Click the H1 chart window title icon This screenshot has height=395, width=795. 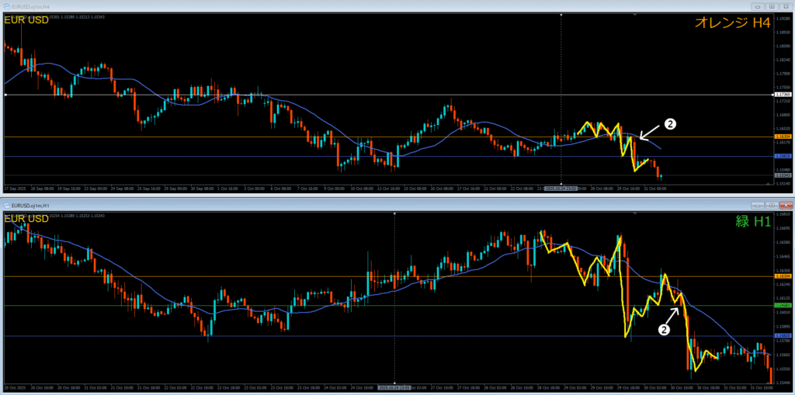6,205
